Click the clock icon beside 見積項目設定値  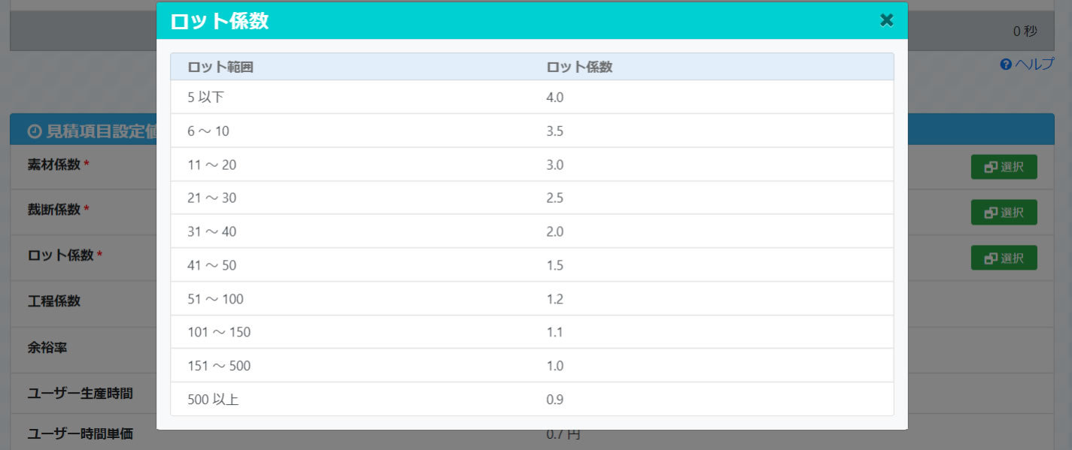click(34, 131)
